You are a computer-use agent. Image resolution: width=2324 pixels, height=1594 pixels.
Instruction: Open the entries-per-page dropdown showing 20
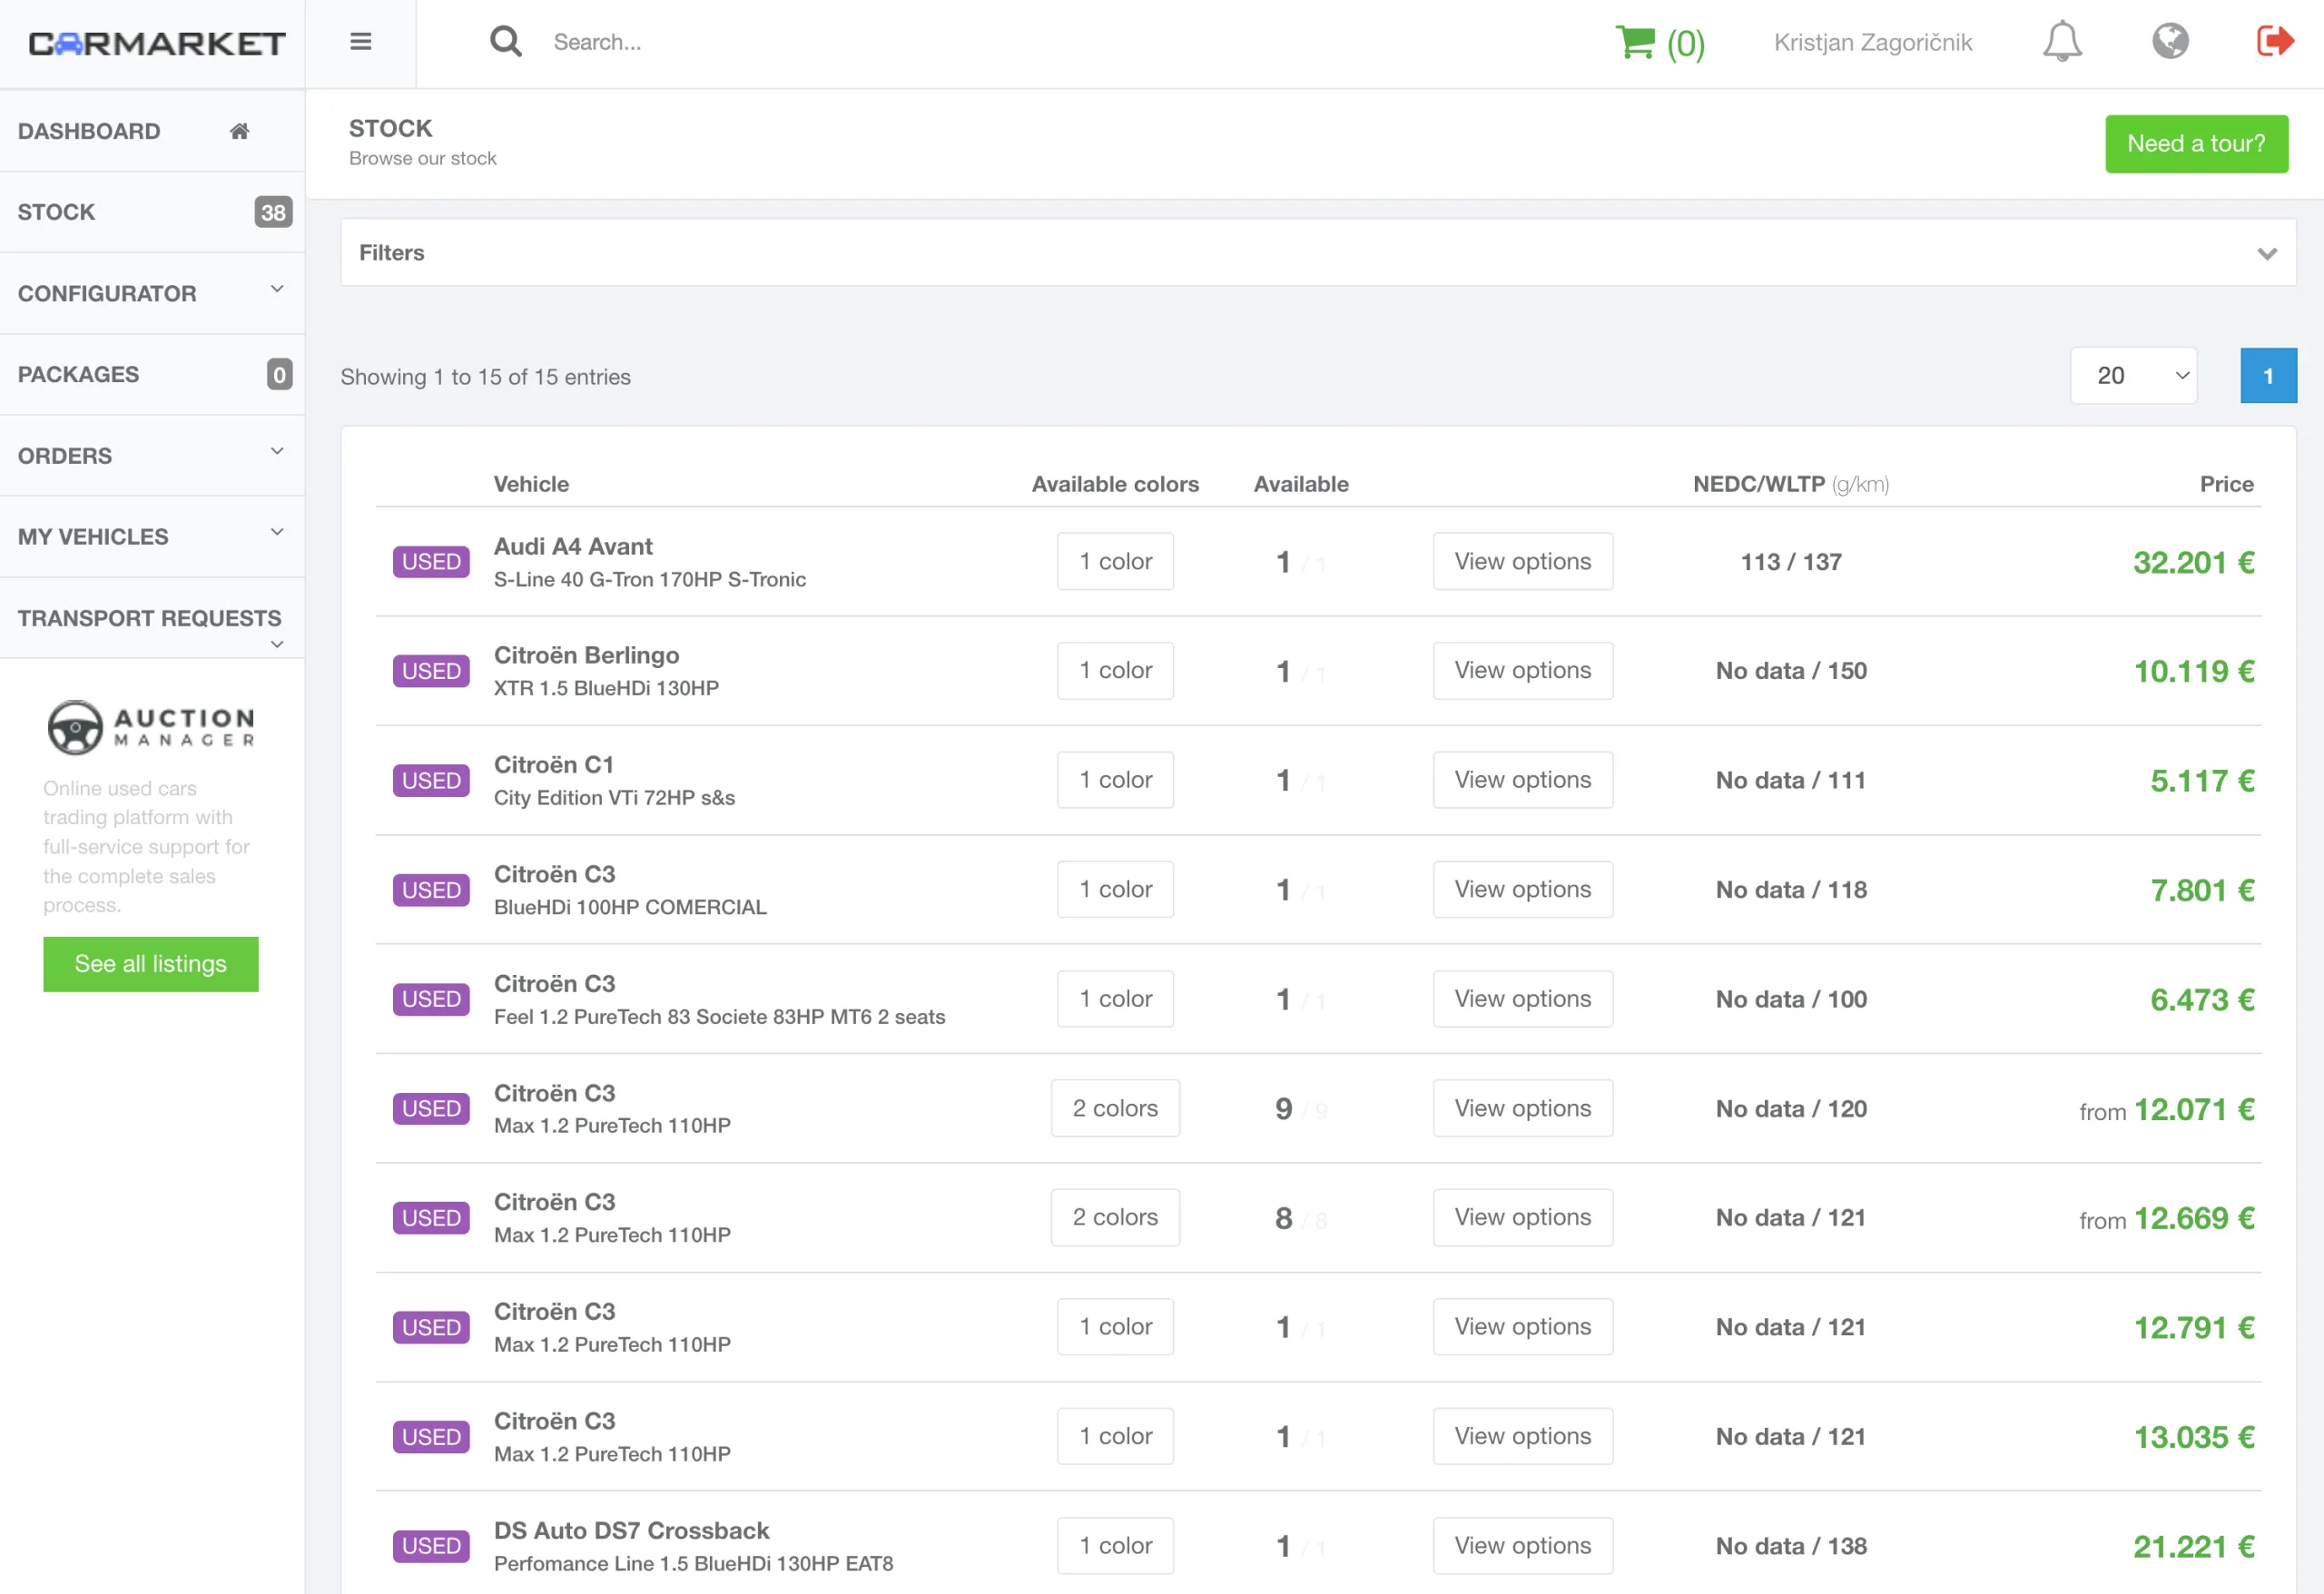pos(2132,376)
